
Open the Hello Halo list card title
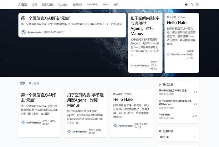click(x=123, y=99)
